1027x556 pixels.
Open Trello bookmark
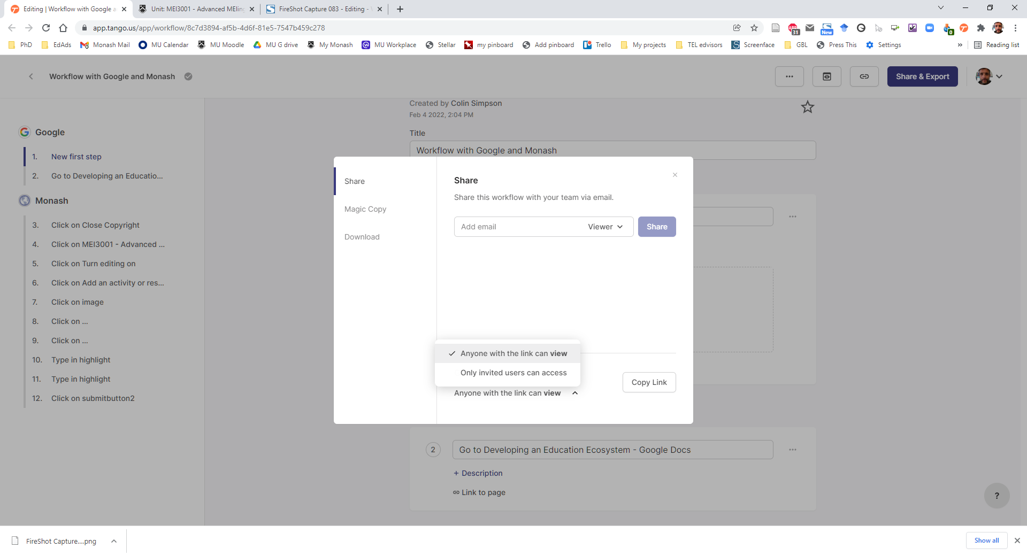click(x=597, y=45)
